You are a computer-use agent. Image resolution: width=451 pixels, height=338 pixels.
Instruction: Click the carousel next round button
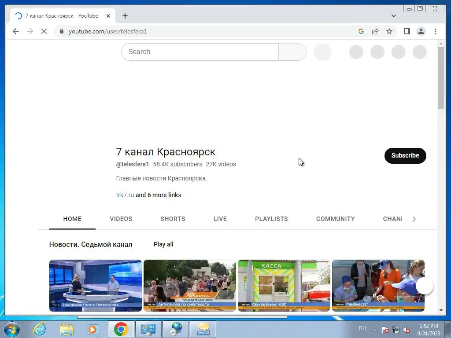point(424,285)
